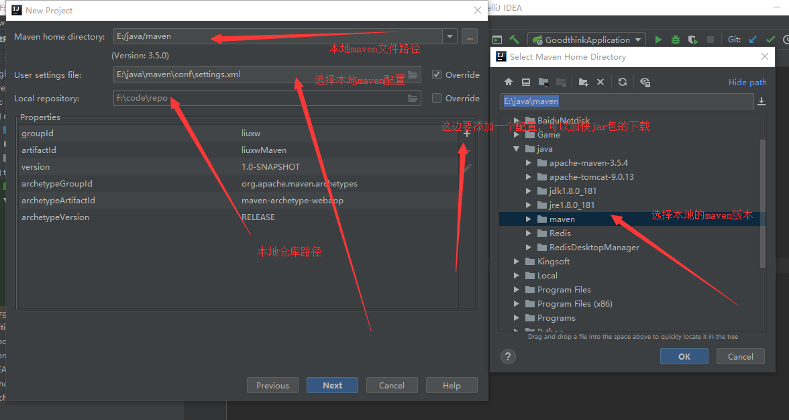Open help question mark in Maven chooser
Viewport: 789px width, 420px height.
point(508,357)
